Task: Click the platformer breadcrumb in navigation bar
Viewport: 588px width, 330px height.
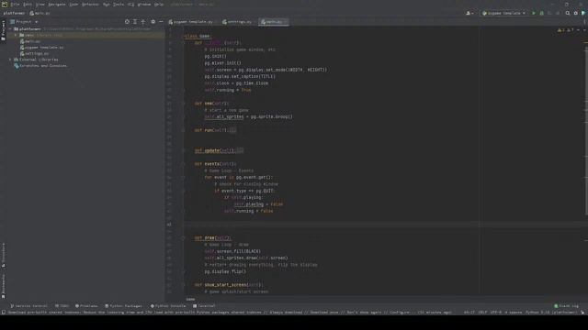Action: [14, 13]
